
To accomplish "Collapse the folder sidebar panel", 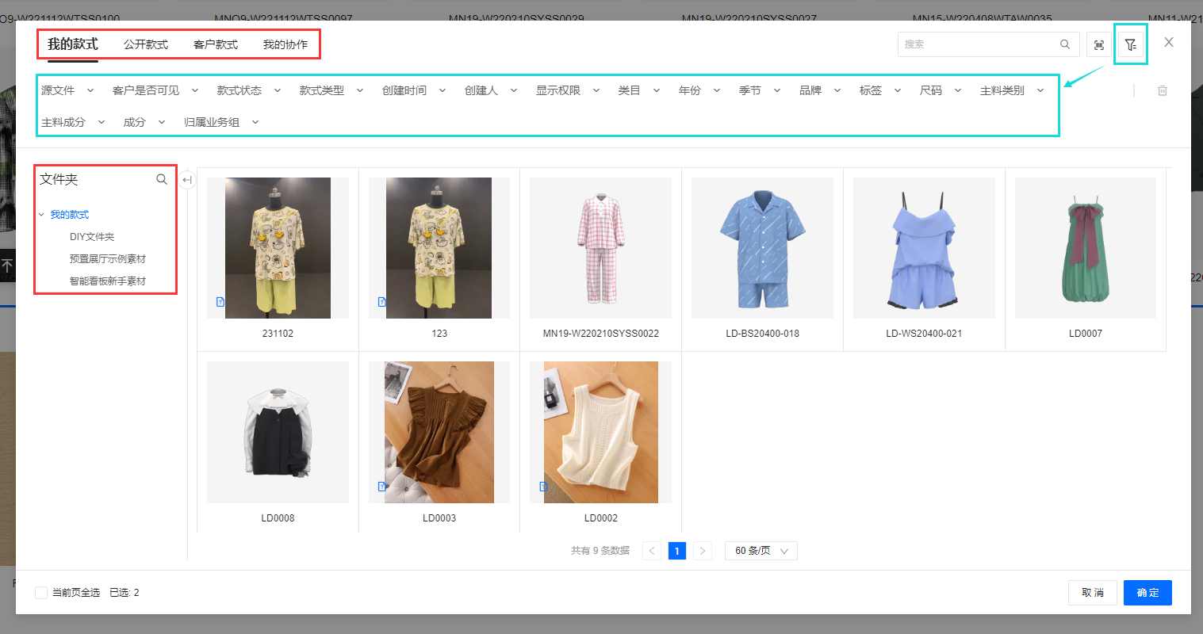I will [x=187, y=180].
